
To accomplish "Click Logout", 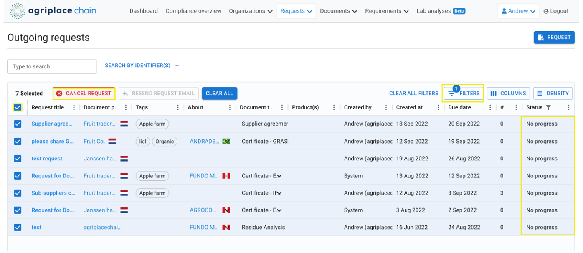I will [556, 11].
